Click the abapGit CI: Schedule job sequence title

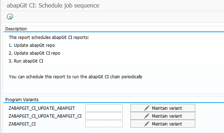pyautogui.click(x=53, y=6)
